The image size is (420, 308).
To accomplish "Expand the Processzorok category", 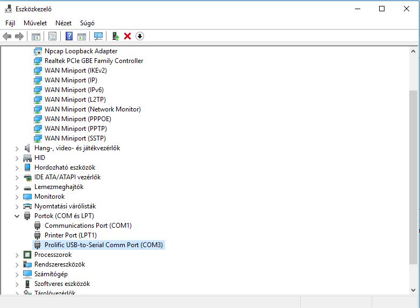I will 17,255.
